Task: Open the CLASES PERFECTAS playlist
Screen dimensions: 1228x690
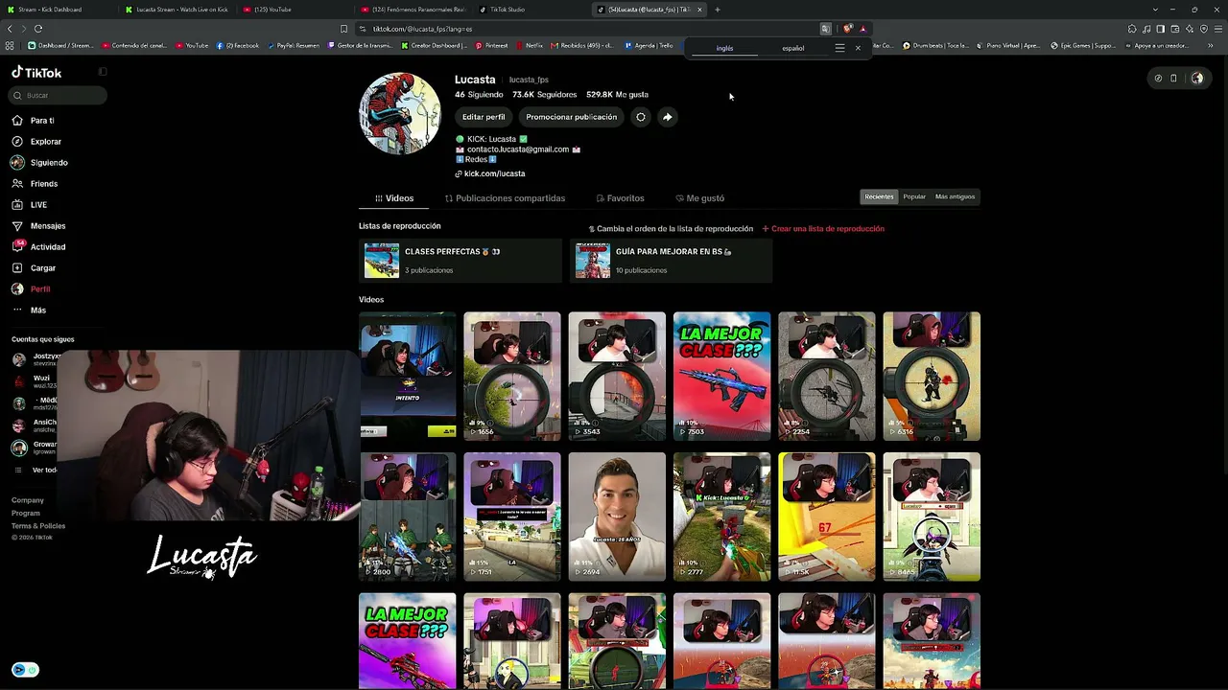Action: (460, 261)
